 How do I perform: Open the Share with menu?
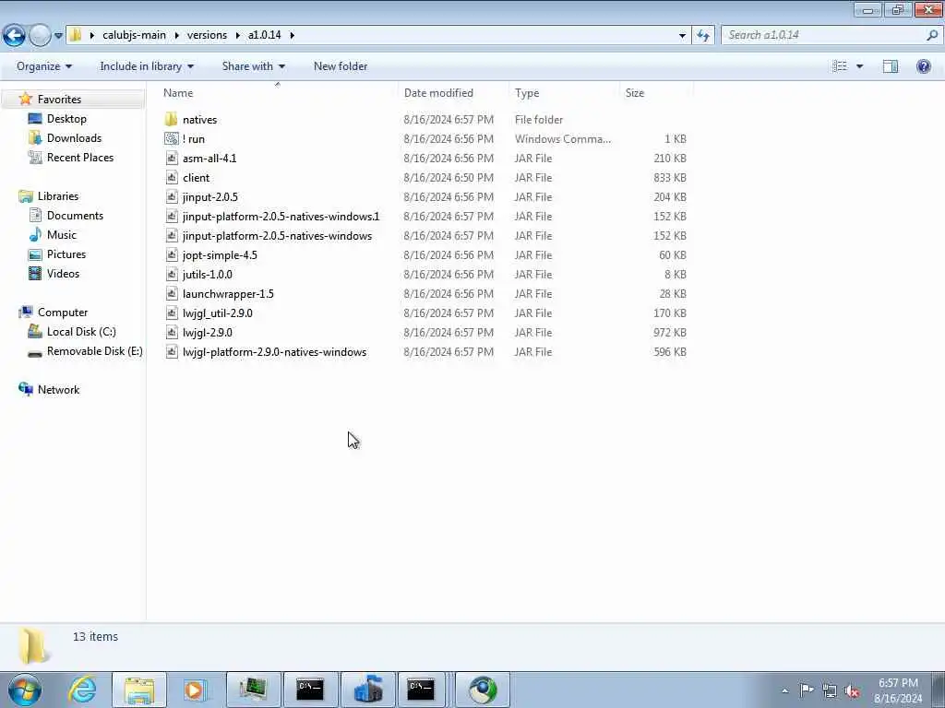point(253,66)
